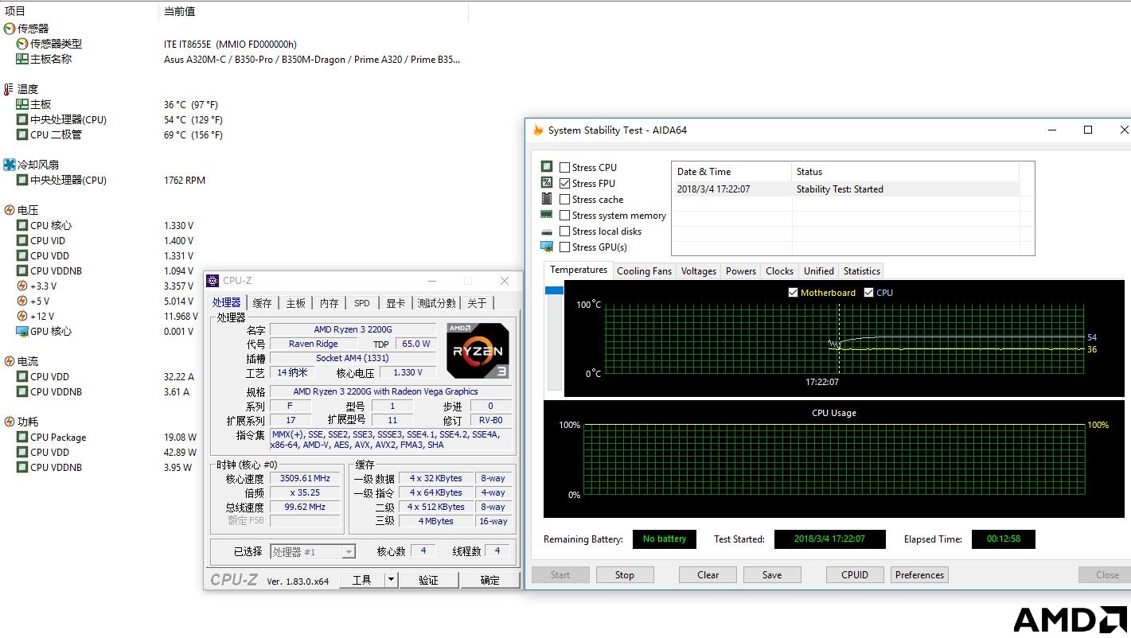
Task: Click the sensor category icon beside 传感器
Action: [x=10, y=29]
